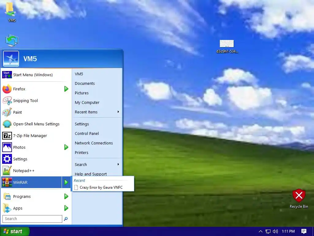The height and width of the screenshot is (236, 314).
Task: Open the Programs folder menu
Action: pos(32,197)
